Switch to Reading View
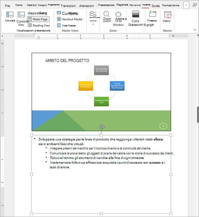The height and width of the screenshot is (217, 199). (39, 25)
